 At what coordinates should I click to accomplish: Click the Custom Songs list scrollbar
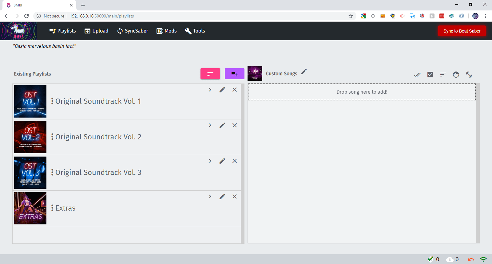coord(478,163)
